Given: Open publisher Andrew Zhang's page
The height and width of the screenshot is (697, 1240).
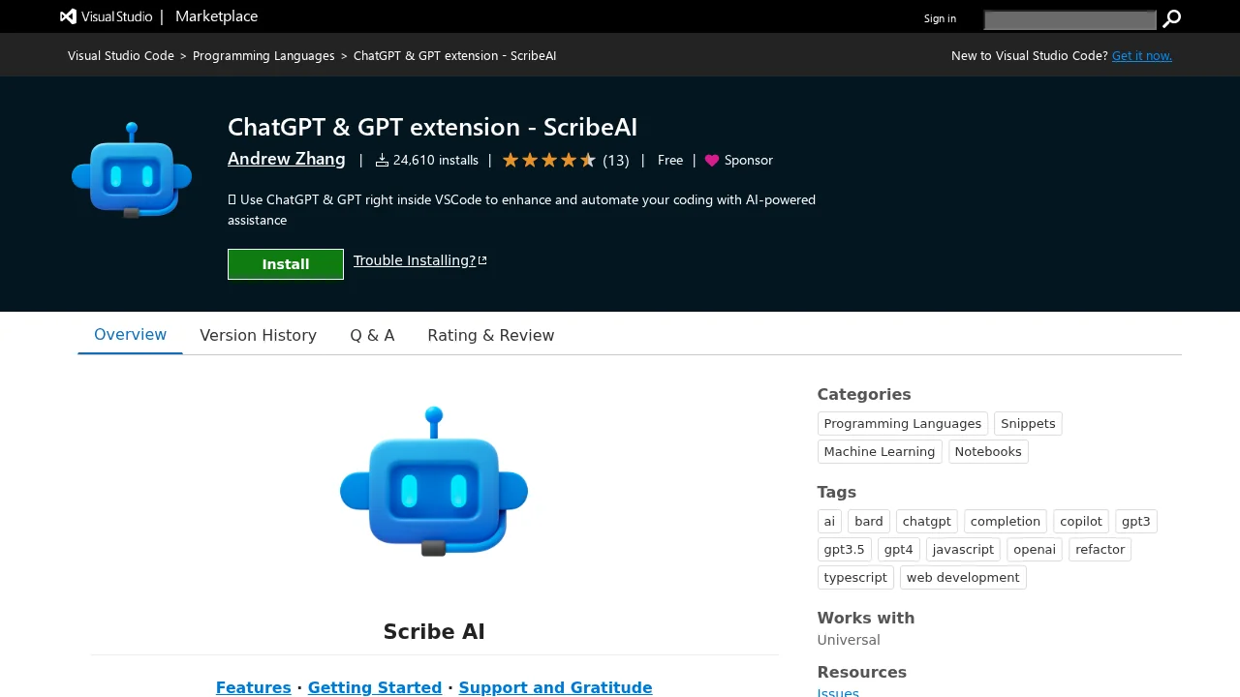Looking at the screenshot, I should tap(286, 159).
